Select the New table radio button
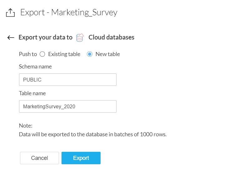This screenshot has width=228, height=177. point(90,54)
